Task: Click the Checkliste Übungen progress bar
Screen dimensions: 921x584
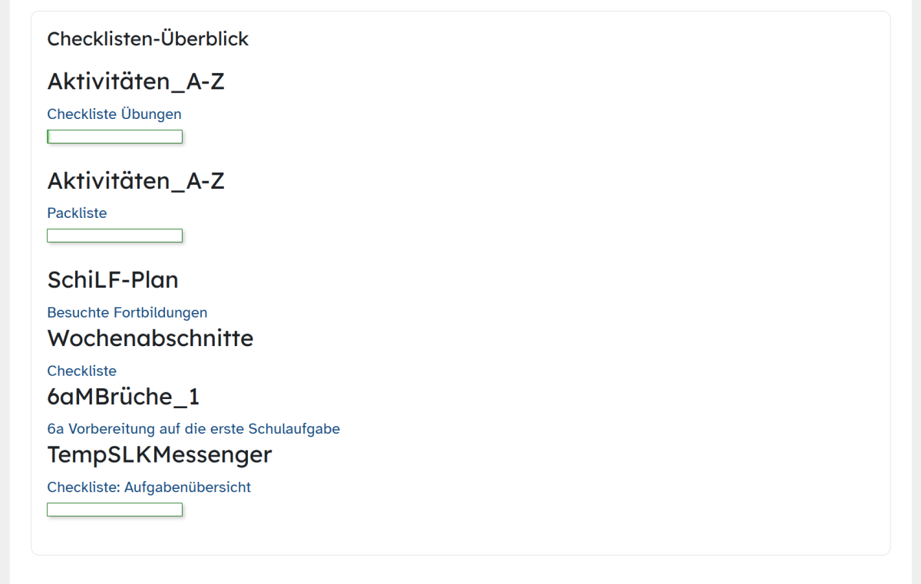Action: [114, 137]
